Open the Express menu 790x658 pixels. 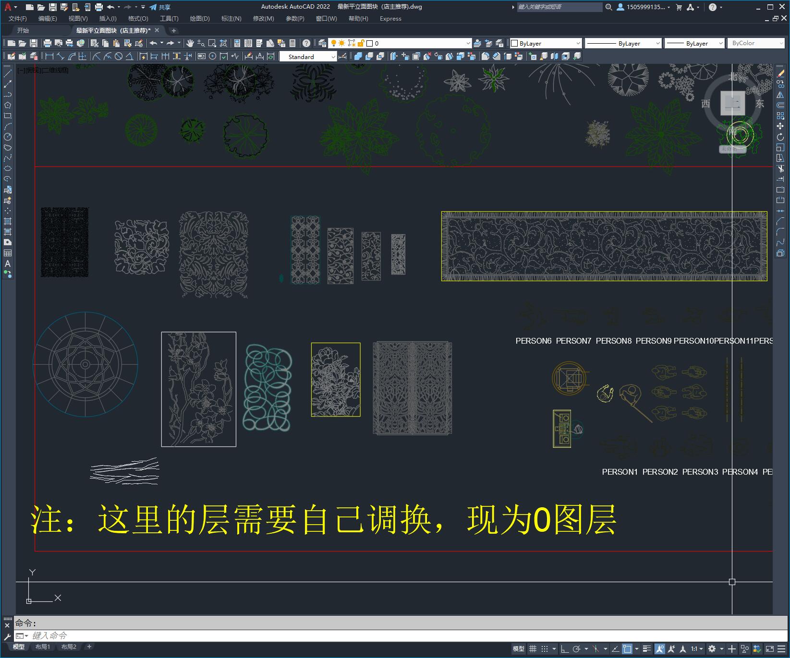point(390,18)
